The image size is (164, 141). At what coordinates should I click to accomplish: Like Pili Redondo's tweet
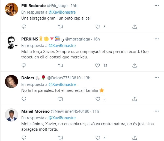(x=98, y=27)
